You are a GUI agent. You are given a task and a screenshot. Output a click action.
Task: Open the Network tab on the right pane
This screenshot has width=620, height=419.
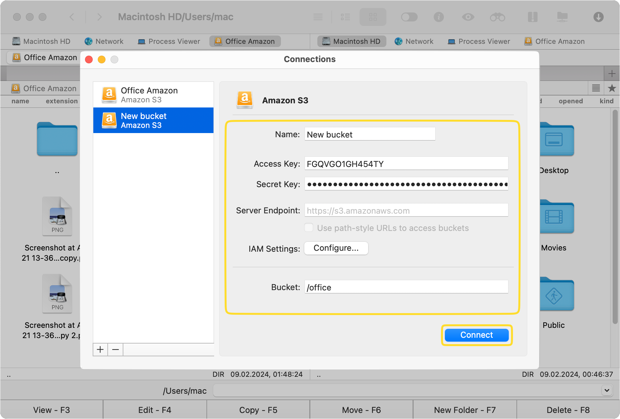pos(414,41)
